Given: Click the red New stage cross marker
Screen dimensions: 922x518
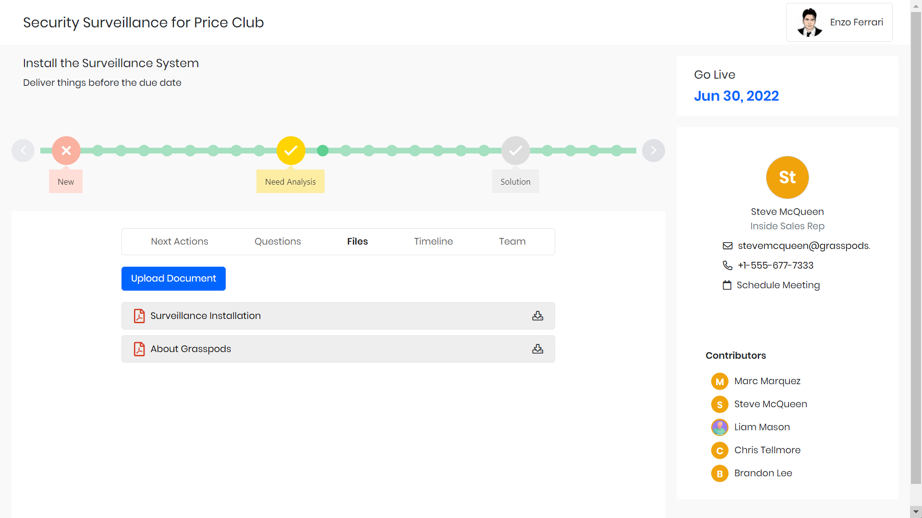Looking at the screenshot, I should [x=66, y=151].
